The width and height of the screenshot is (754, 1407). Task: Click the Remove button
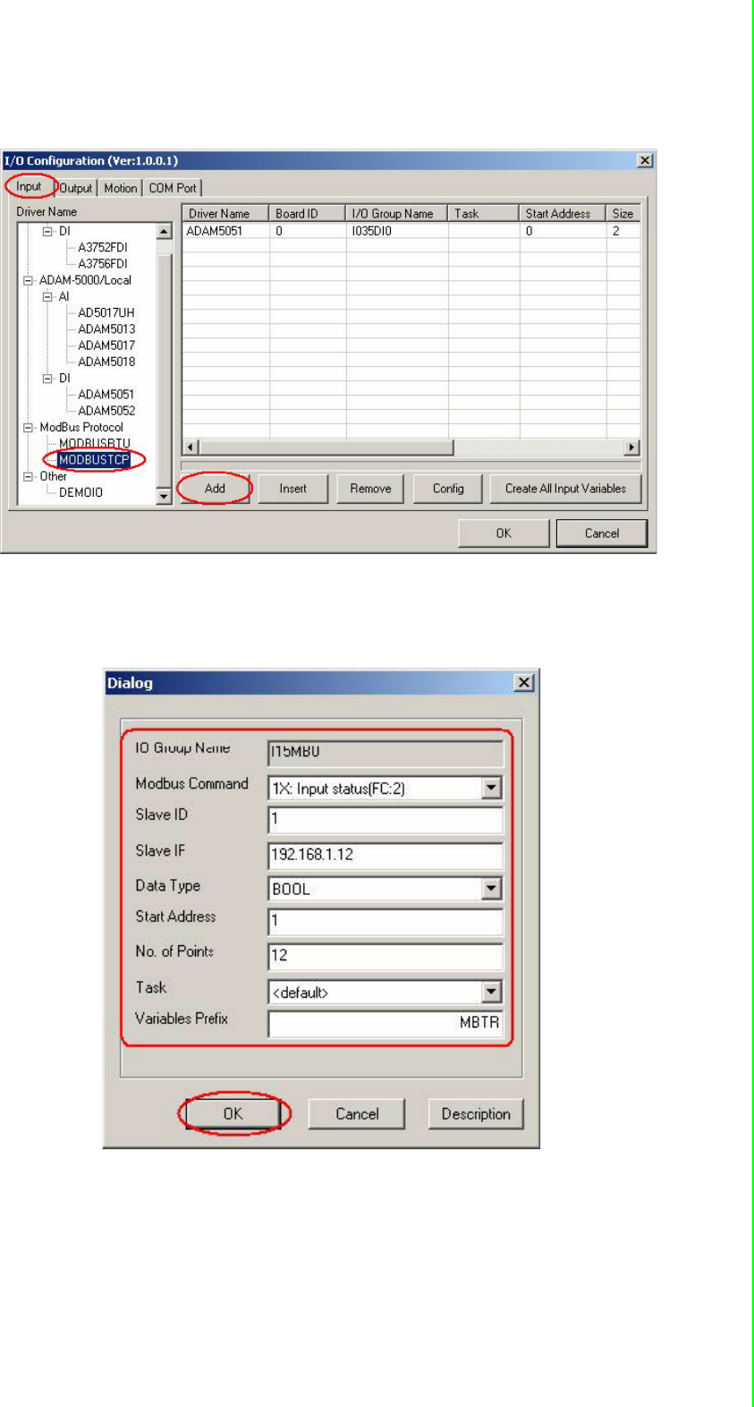[370, 489]
